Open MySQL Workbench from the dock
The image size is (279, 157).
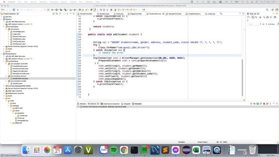(x=155, y=150)
